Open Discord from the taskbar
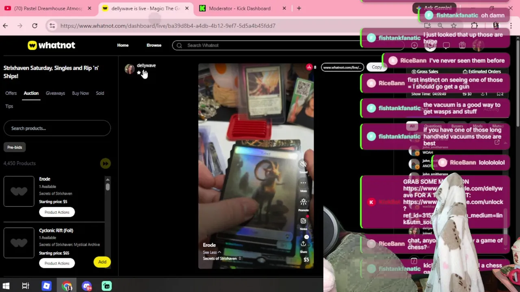Screen dimensions: 520x292 87,286
